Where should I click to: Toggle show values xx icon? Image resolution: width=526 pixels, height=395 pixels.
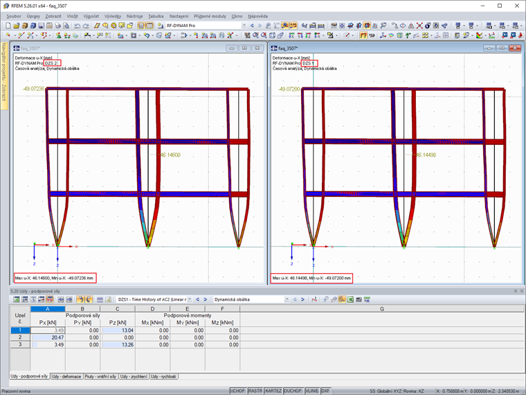(x=293, y=26)
